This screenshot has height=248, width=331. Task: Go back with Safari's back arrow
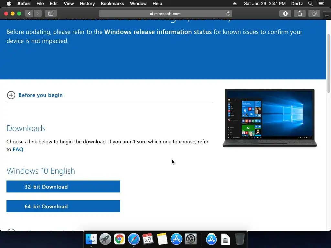tap(29, 14)
